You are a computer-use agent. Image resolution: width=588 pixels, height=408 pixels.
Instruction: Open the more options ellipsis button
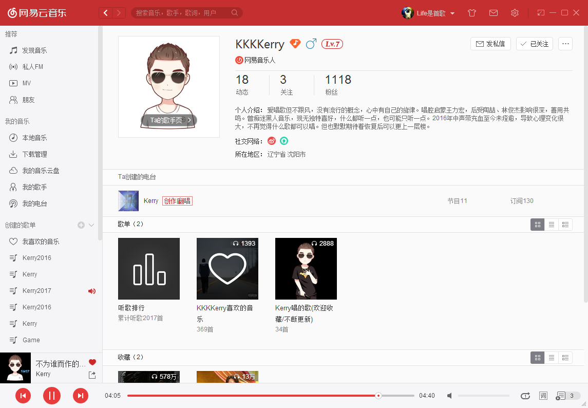565,44
